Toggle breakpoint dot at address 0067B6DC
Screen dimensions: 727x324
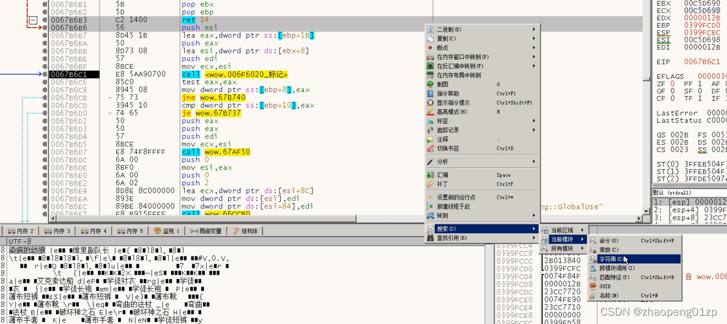pos(44,159)
